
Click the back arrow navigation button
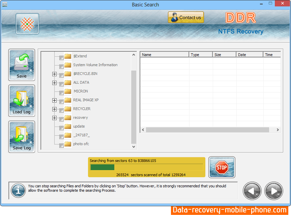pyautogui.click(x=252, y=191)
